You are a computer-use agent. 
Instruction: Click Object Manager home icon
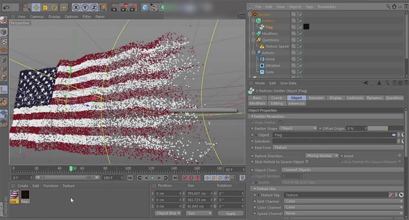(394, 6)
